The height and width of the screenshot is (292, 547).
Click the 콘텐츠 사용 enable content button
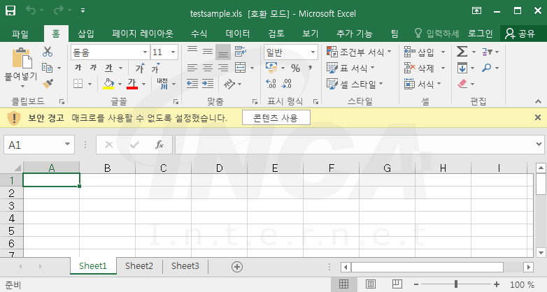click(x=276, y=118)
